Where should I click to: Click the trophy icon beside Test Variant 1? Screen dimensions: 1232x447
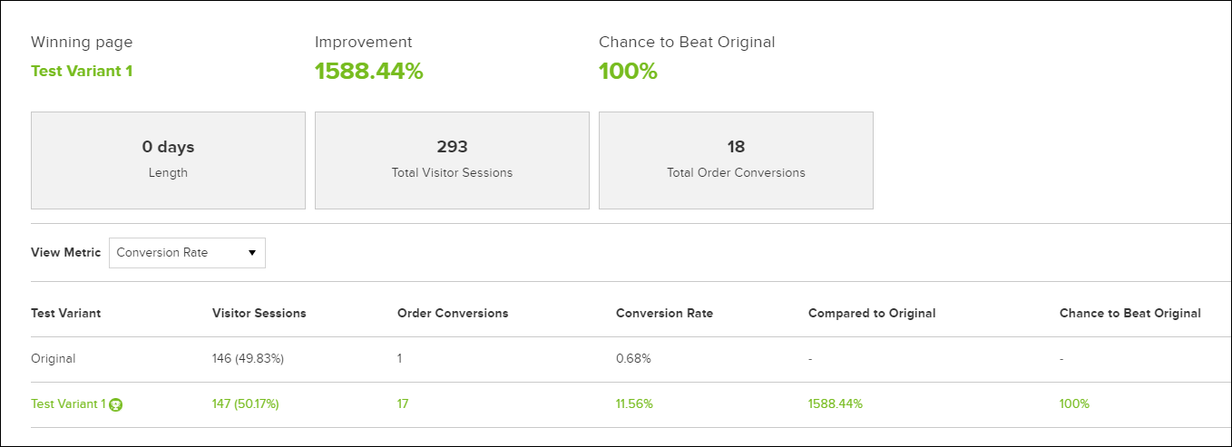click(x=115, y=405)
